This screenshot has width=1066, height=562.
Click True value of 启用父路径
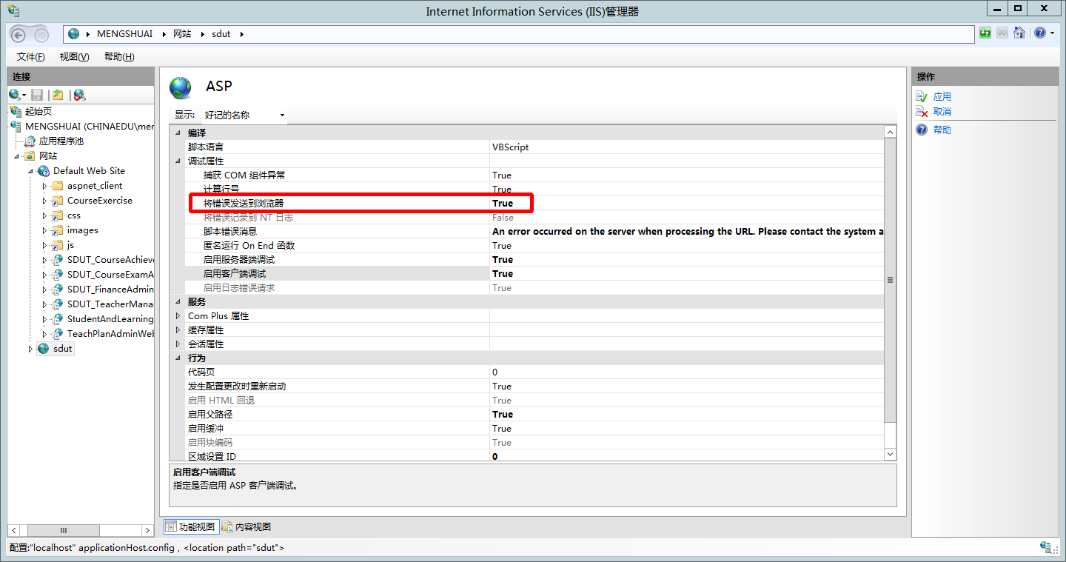point(503,414)
